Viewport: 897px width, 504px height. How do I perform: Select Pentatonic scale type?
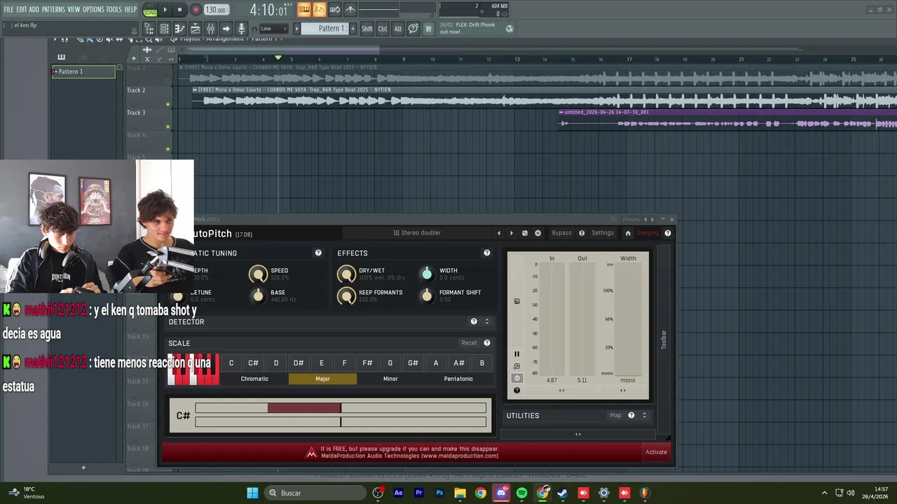click(458, 379)
